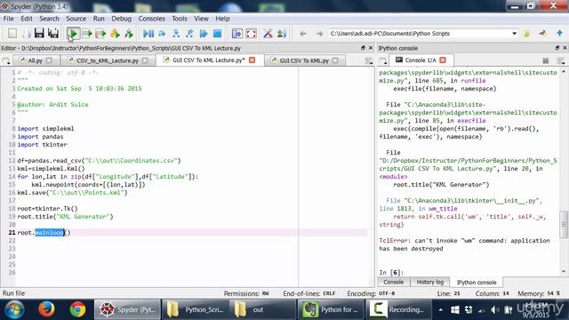Save the current file via toolbar
This screenshot has width=569, height=320.
pos(39,34)
